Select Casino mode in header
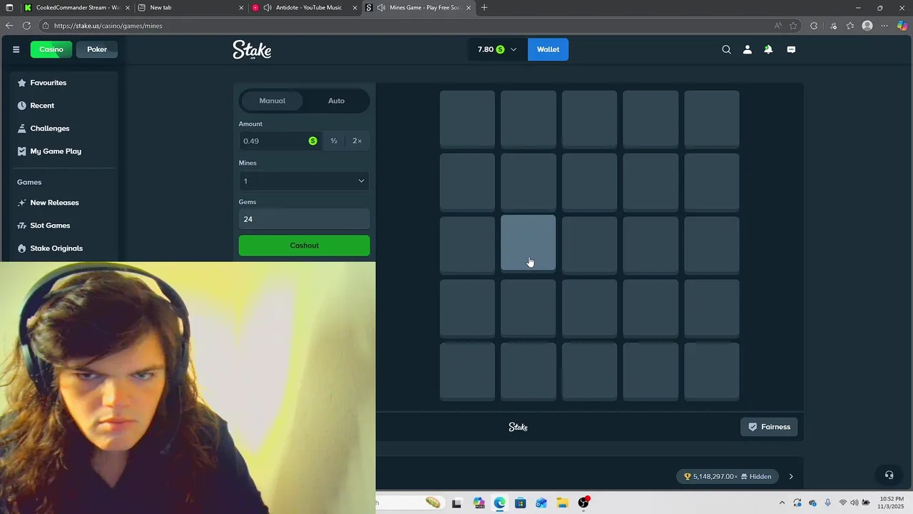913x514 pixels. [x=51, y=49]
